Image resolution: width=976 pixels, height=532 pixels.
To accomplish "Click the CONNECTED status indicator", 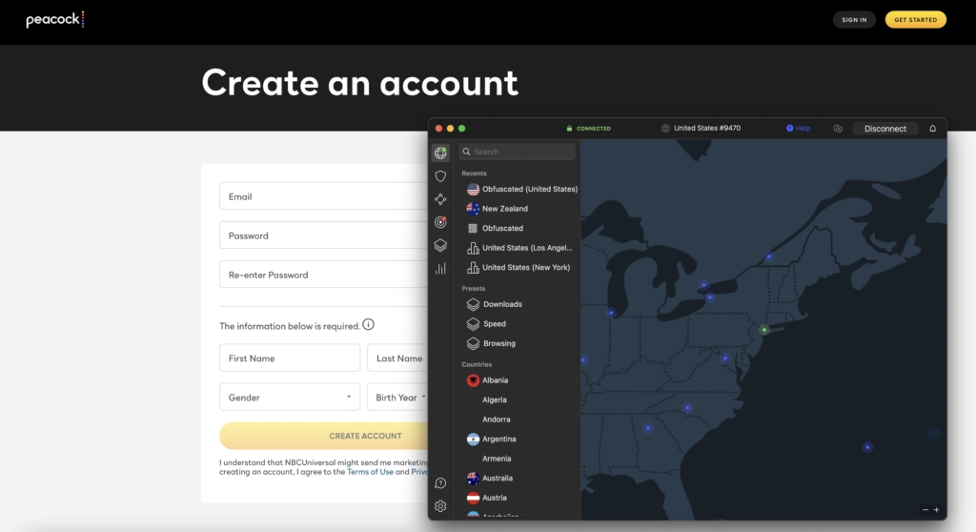I will 588,129.
